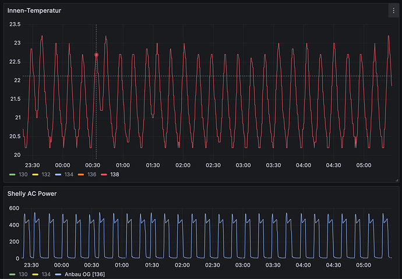Click red color swatch for series 138

pyautogui.click(x=104, y=174)
